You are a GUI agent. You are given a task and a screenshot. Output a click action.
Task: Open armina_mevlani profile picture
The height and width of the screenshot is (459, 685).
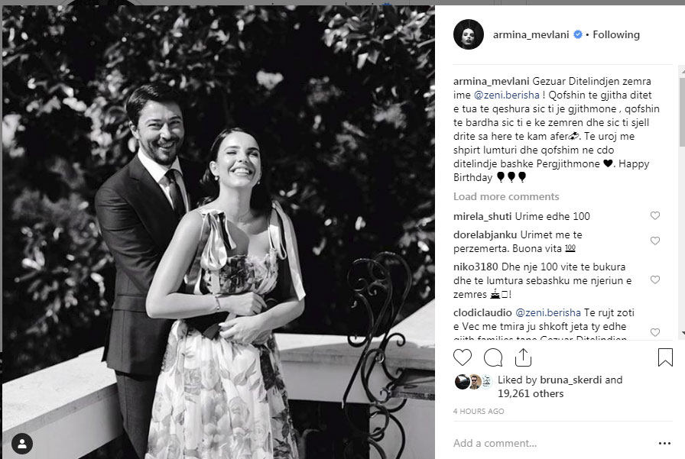tap(469, 34)
